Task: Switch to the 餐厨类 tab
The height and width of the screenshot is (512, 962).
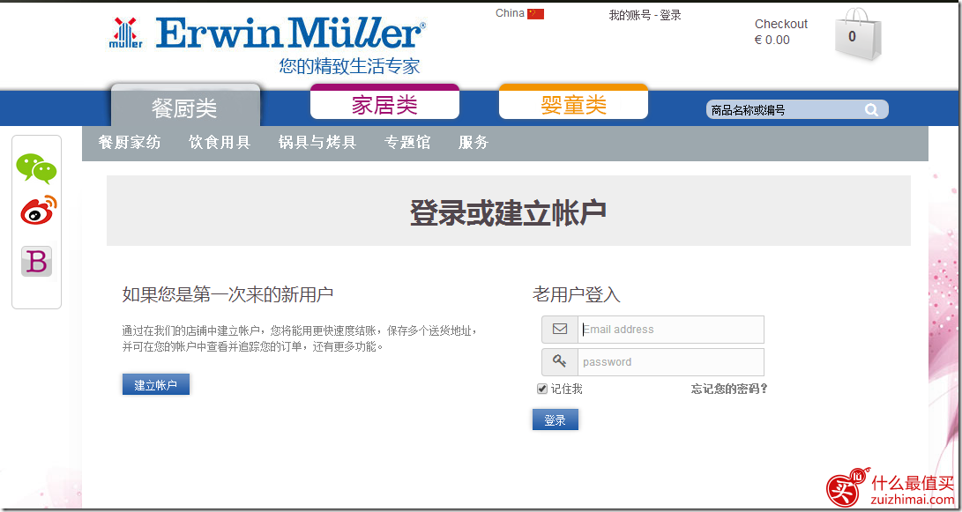Action: click(185, 108)
